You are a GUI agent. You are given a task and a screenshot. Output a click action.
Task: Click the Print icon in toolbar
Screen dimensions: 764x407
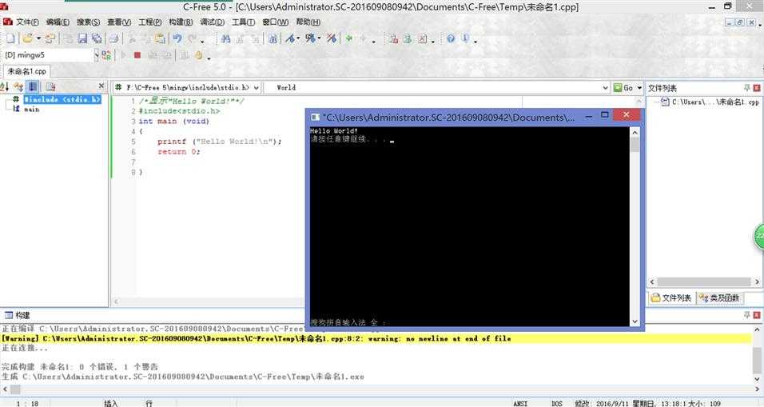point(113,38)
